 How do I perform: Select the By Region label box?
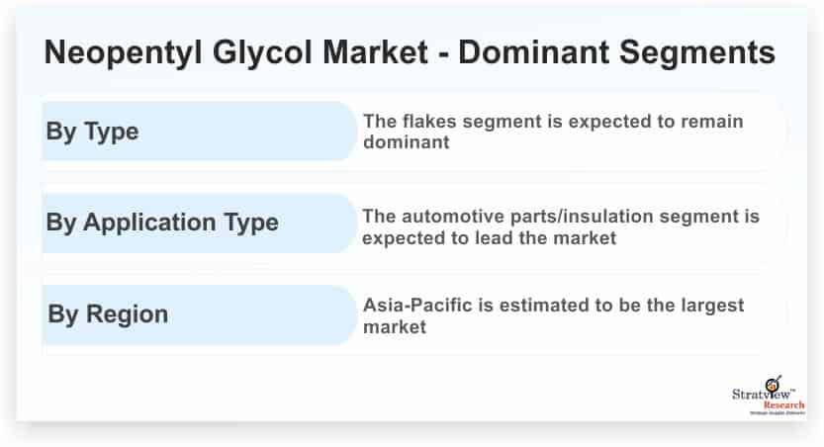click(200, 314)
